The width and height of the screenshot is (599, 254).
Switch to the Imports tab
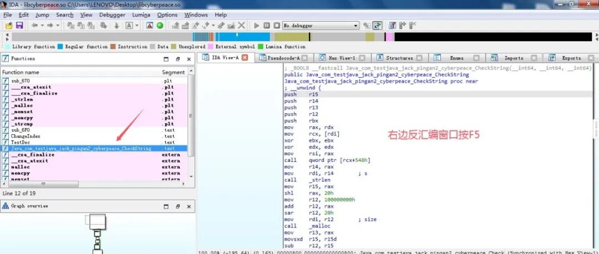click(514, 58)
